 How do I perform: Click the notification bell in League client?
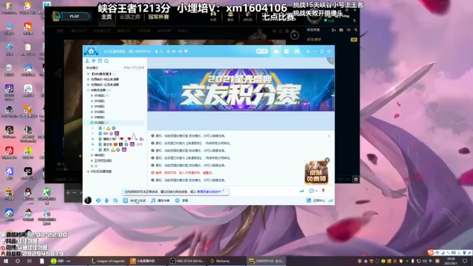354,21
